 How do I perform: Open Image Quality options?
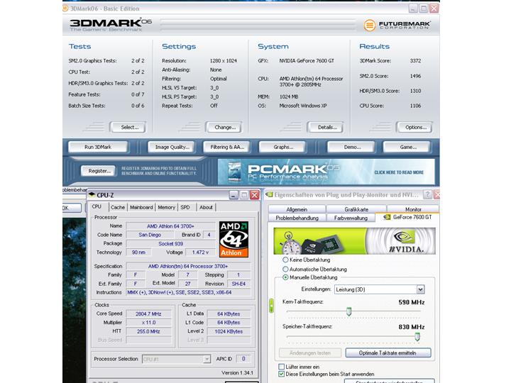tap(172, 147)
